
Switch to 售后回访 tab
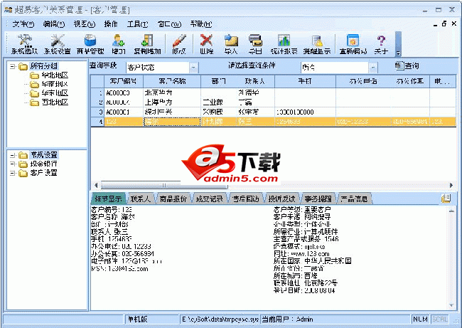click(246, 199)
